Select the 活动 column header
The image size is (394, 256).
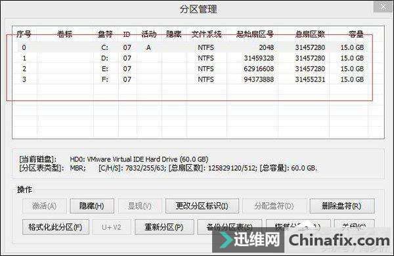(149, 34)
